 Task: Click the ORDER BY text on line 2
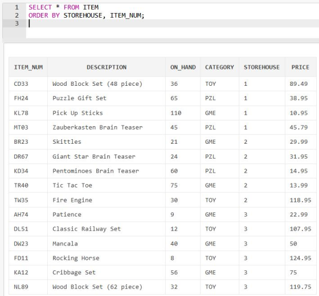click(x=44, y=15)
